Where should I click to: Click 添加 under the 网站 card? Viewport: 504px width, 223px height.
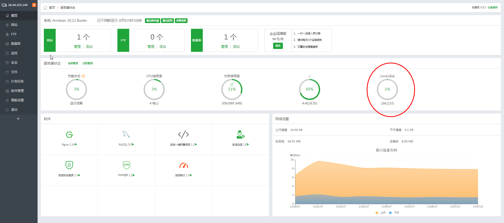coord(89,47)
